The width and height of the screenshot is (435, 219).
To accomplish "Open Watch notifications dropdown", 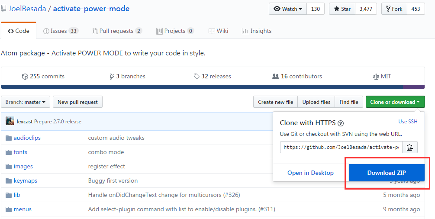I will point(288,9).
